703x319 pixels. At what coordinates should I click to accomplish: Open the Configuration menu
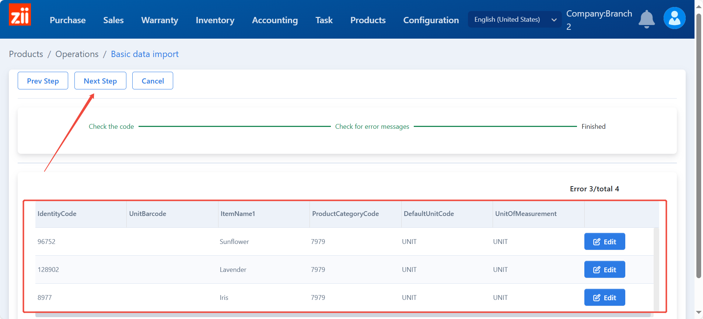click(x=431, y=20)
